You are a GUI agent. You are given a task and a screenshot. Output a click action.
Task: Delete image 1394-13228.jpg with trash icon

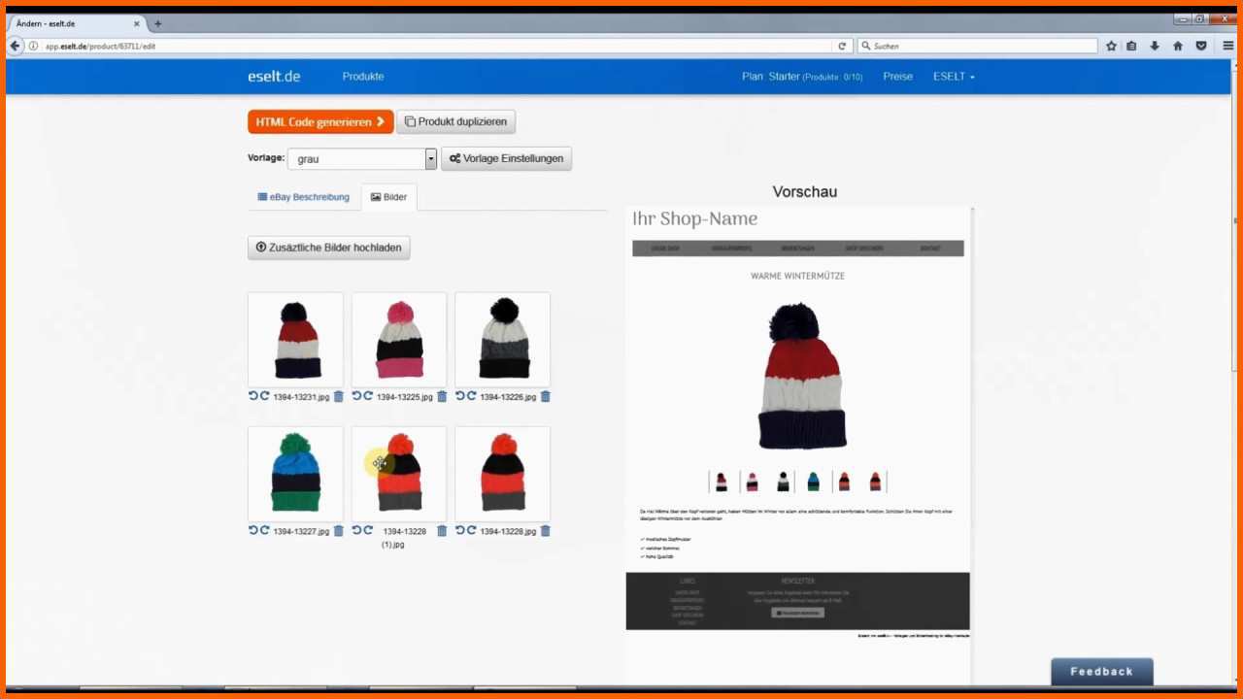point(545,530)
